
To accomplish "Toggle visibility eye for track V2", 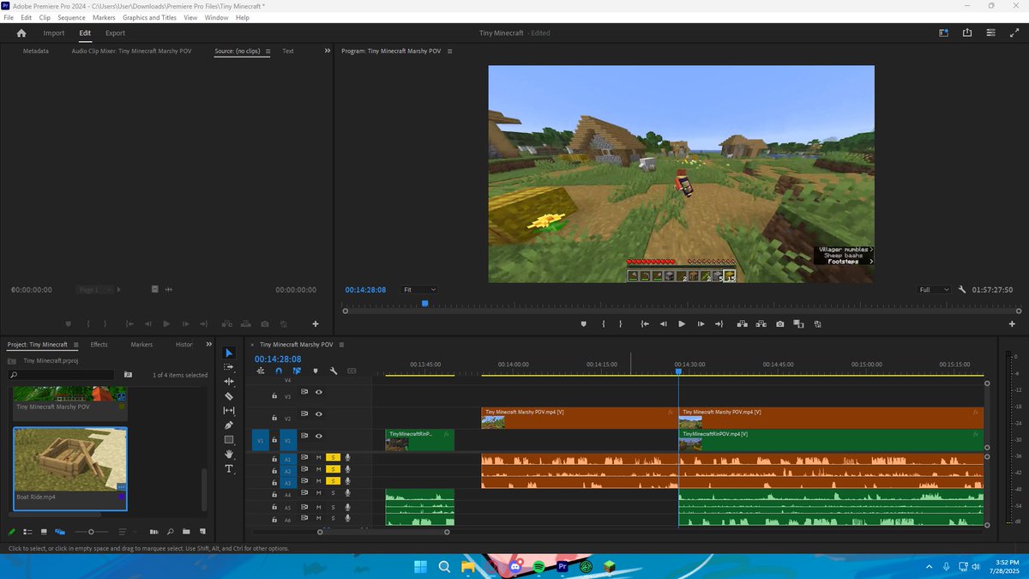I will 318,413.
